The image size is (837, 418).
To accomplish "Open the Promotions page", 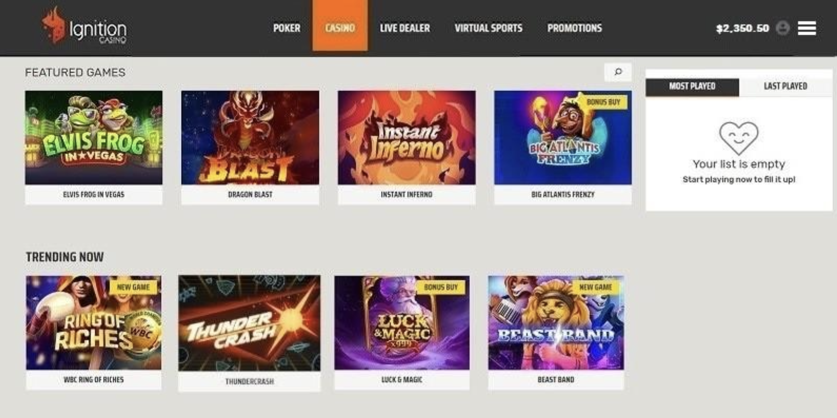I will (x=574, y=28).
